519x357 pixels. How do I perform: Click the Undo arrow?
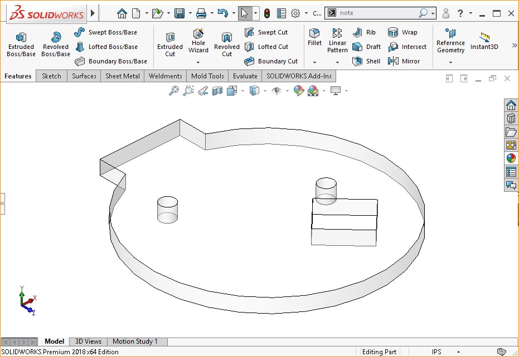tap(223, 13)
